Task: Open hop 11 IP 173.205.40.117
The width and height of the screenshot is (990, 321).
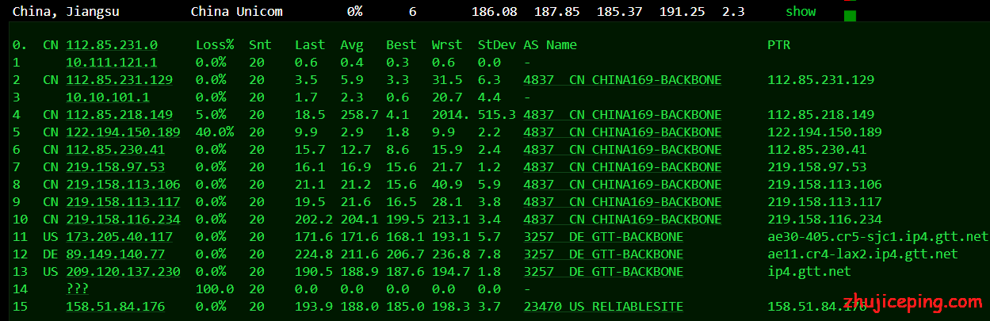Action: tap(120, 237)
